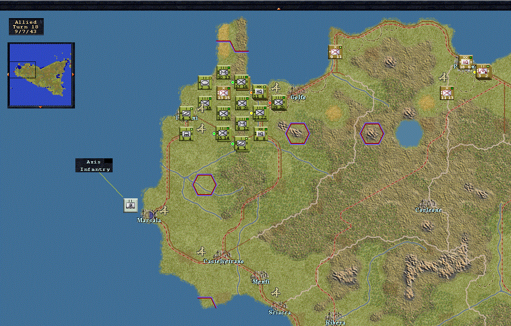
Task: Click the objective hex left of the lake
Action: pyautogui.click(x=372, y=133)
